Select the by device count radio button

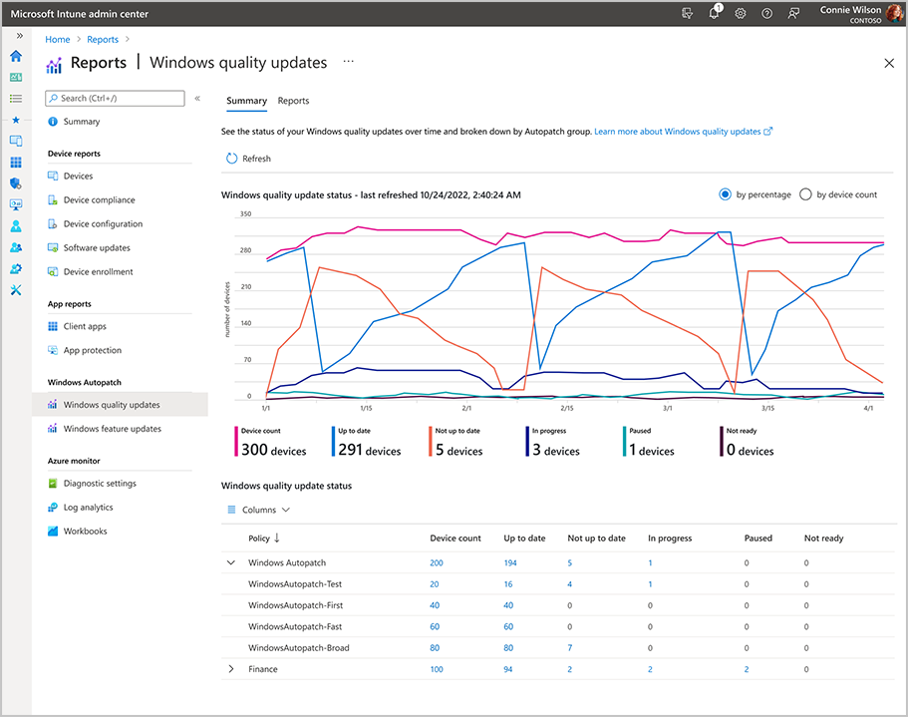click(x=805, y=194)
